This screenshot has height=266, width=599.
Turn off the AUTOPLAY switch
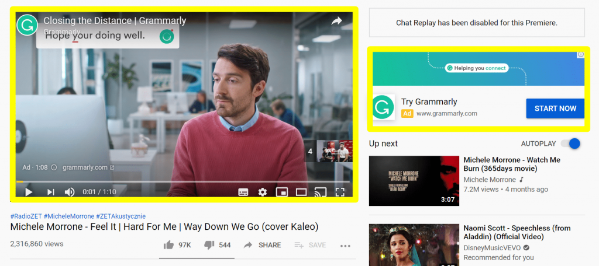[x=570, y=143]
